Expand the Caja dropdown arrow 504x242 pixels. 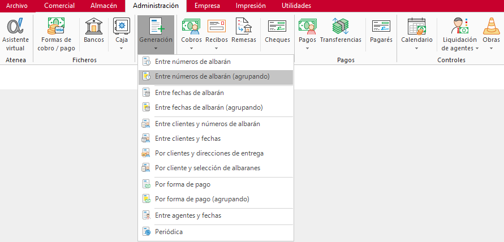[122, 49]
